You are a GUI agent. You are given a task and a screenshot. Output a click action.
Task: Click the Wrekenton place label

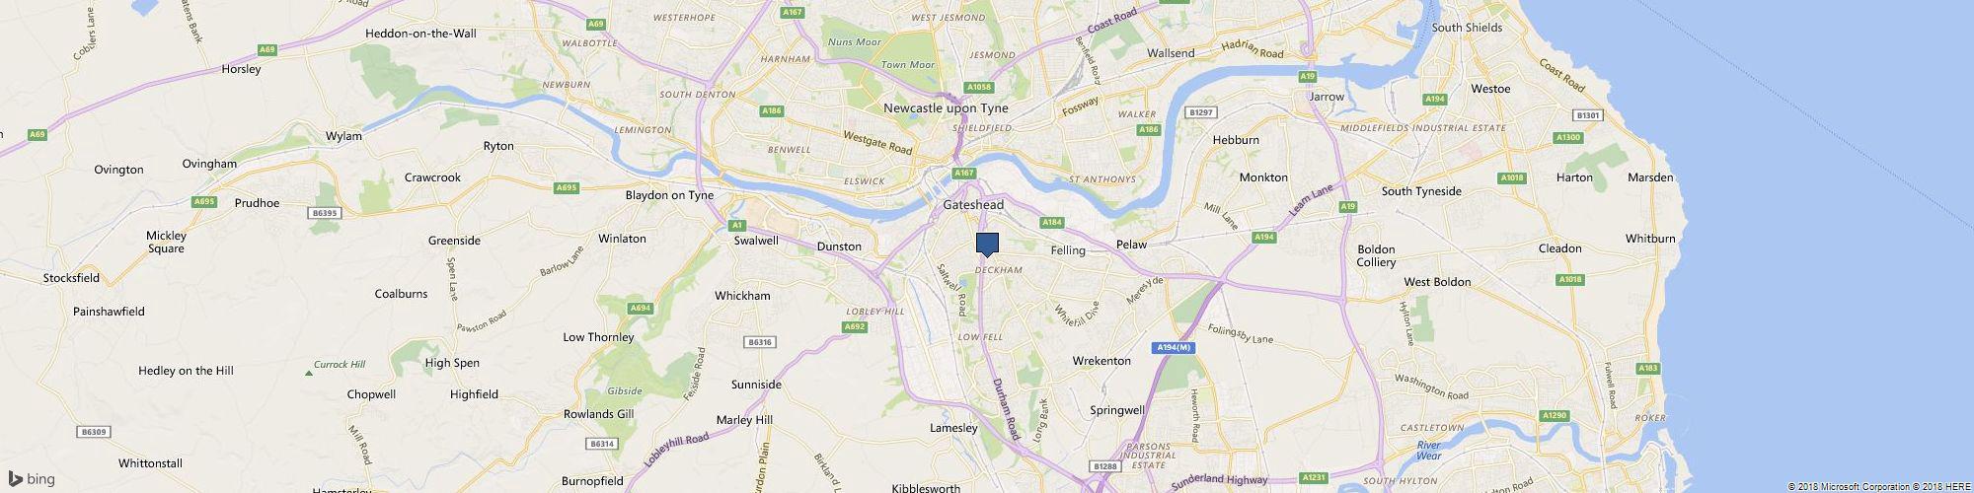[x=1101, y=361]
